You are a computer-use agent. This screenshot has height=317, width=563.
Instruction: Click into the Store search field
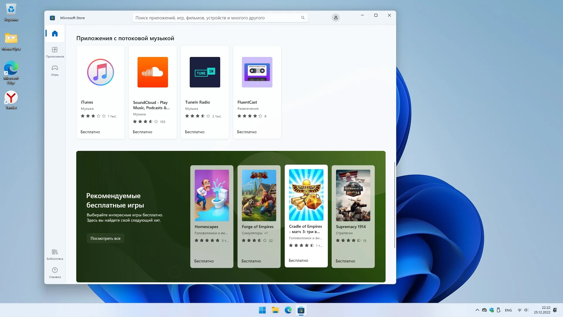[217, 18]
